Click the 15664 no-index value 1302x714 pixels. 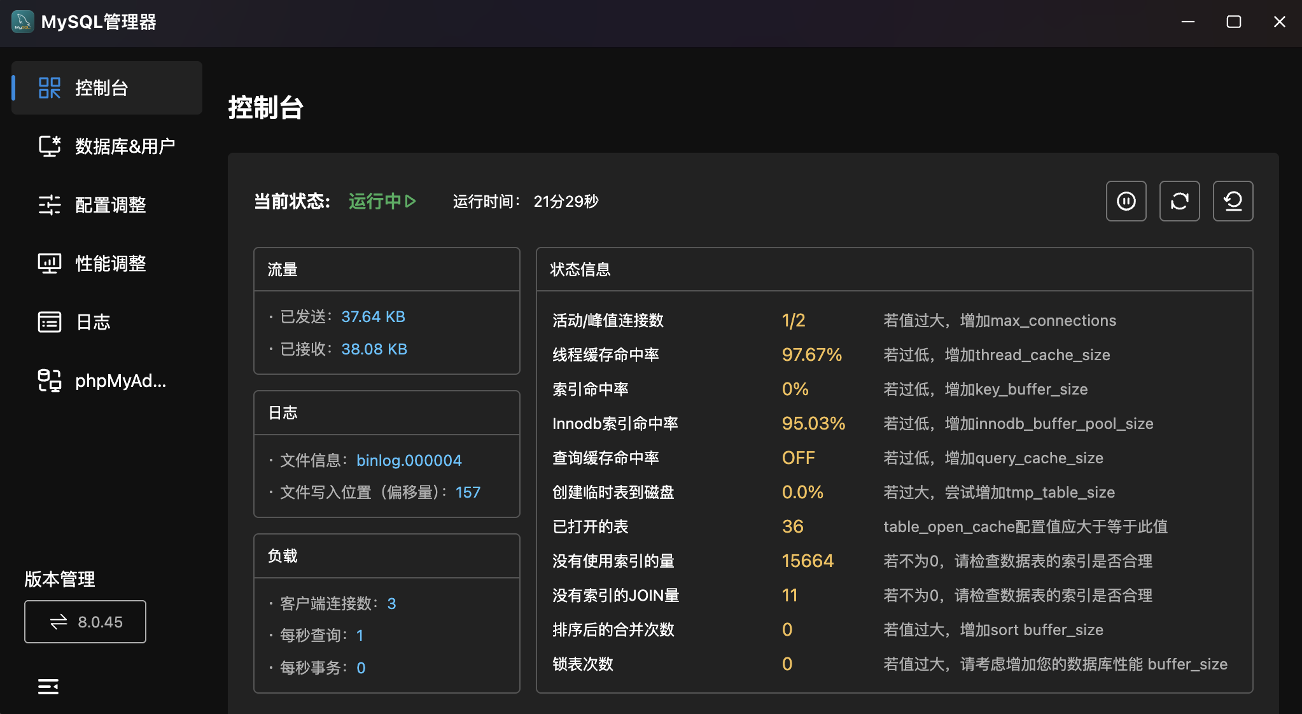[x=808, y=561]
